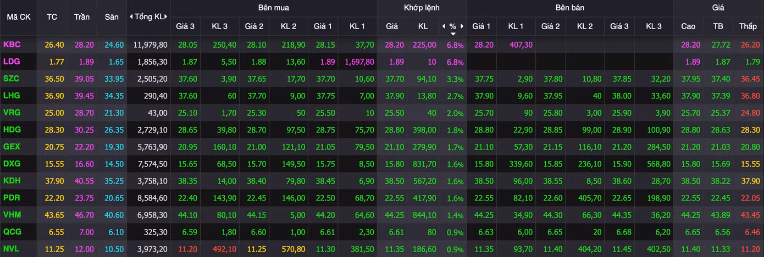The height and width of the screenshot is (257, 764).
Task: Click GEX total volume 5,763,90
Action: (x=152, y=147)
